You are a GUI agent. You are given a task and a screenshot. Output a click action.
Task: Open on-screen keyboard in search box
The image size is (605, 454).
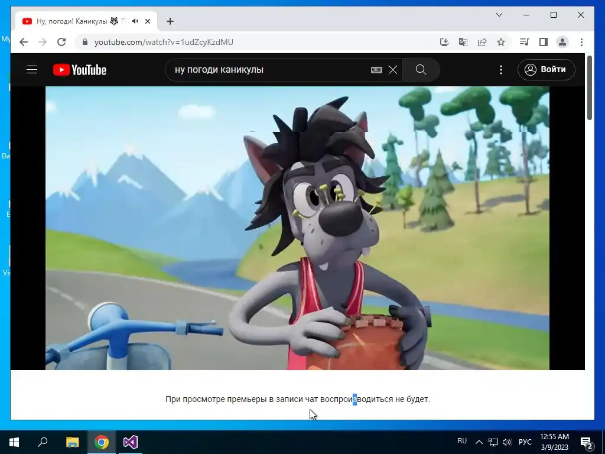(x=376, y=70)
